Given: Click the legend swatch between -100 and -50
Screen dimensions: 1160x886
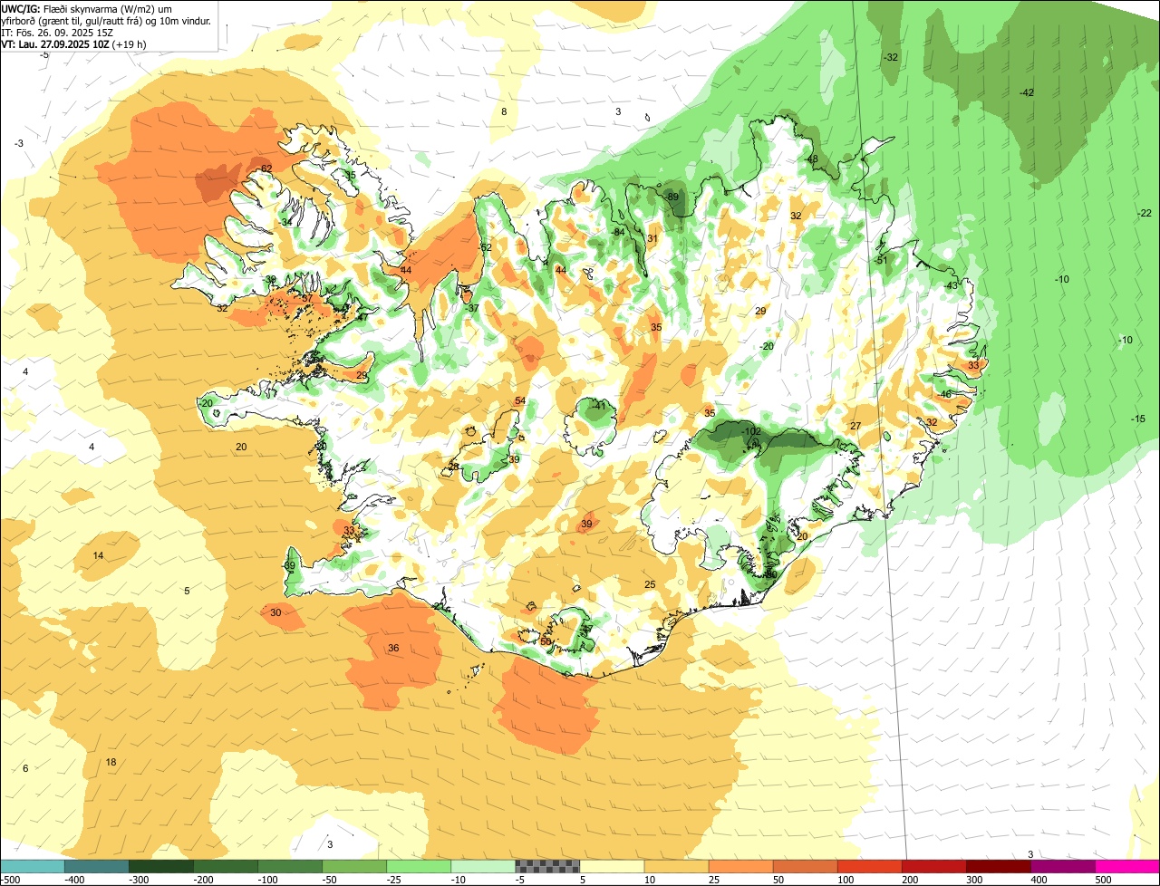Looking at the screenshot, I should pos(290,866).
